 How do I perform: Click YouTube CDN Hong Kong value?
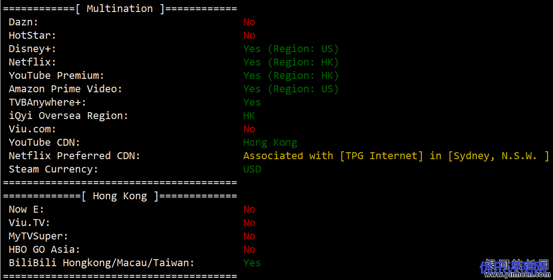click(x=270, y=143)
